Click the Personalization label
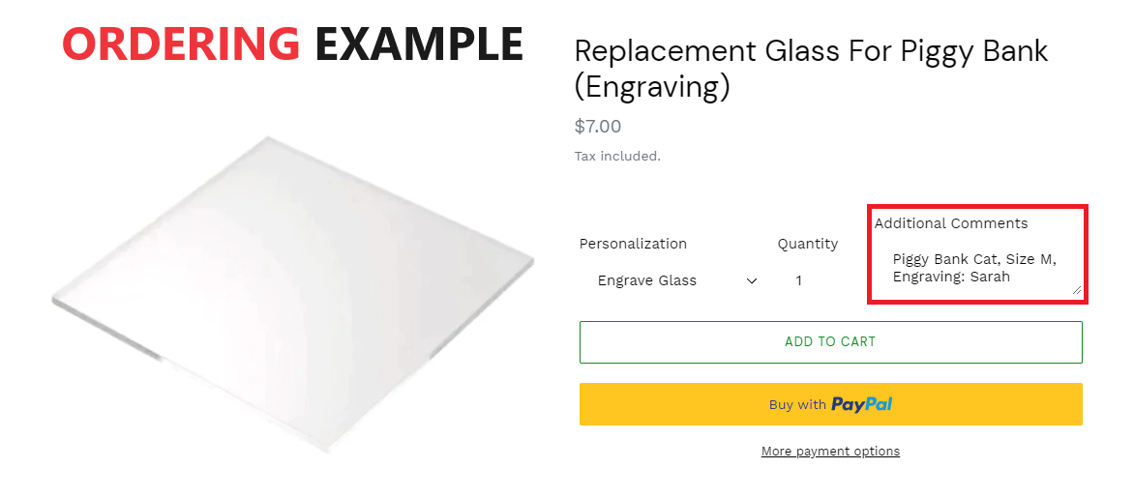 pyautogui.click(x=633, y=244)
